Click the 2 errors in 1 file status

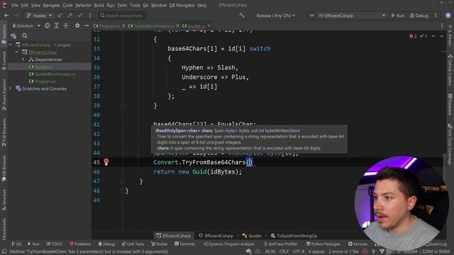(x=343, y=251)
